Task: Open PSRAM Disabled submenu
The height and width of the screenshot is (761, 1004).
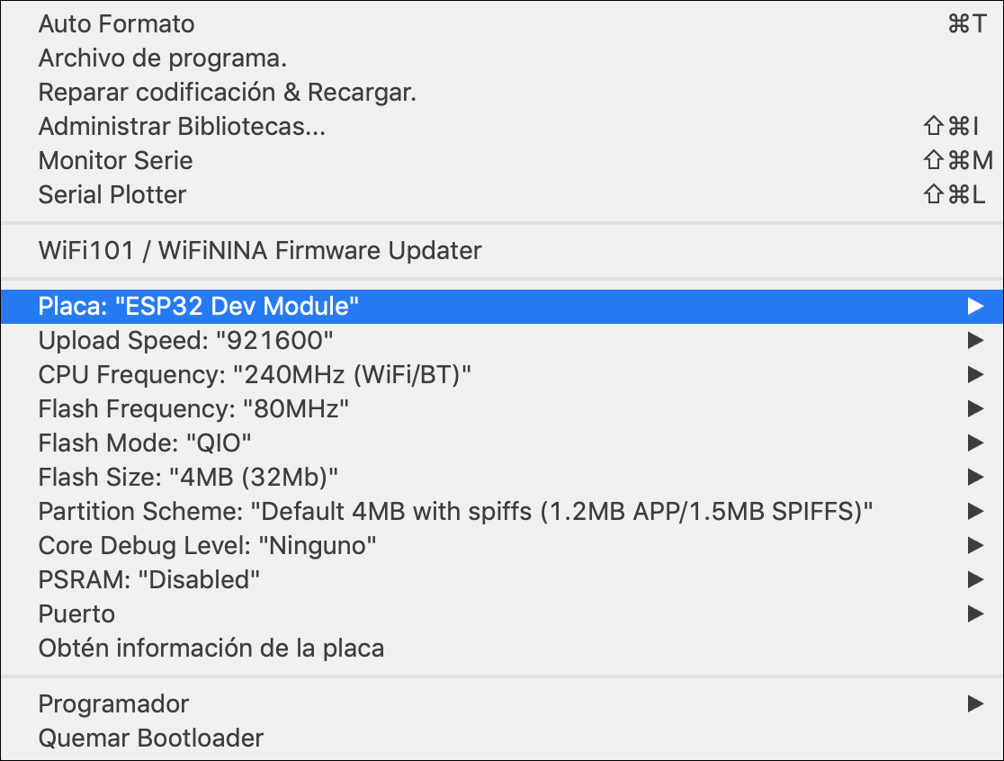Action: (x=502, y=580)
